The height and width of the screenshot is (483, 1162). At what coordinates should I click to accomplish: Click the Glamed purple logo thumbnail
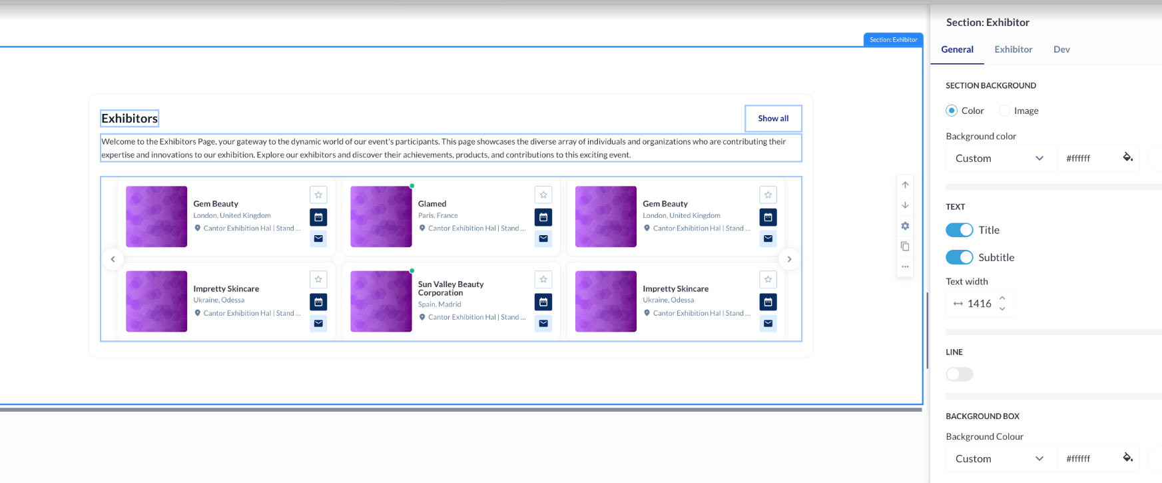click(x=381, y=217)
